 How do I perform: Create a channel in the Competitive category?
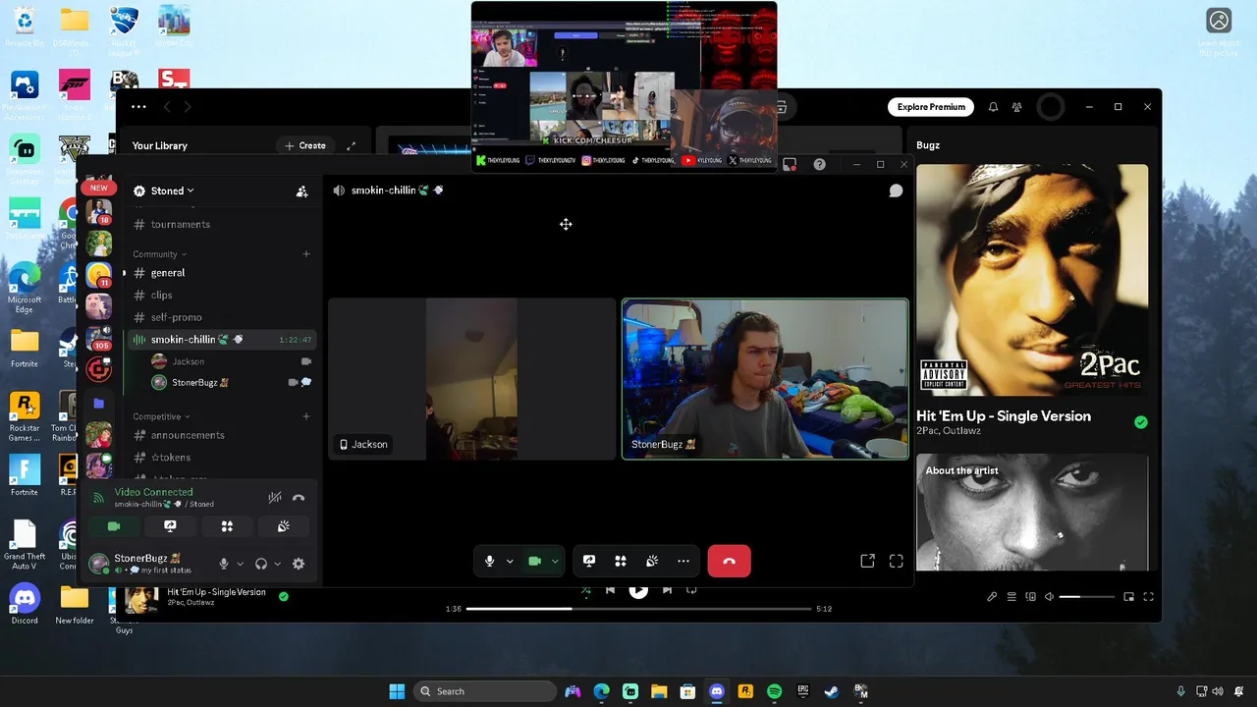(306, 416)
